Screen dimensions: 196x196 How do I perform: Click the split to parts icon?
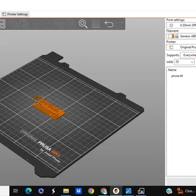(x=71, y=24)
